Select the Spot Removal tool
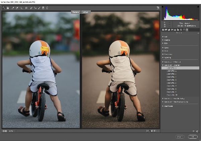 click(31, 8)
